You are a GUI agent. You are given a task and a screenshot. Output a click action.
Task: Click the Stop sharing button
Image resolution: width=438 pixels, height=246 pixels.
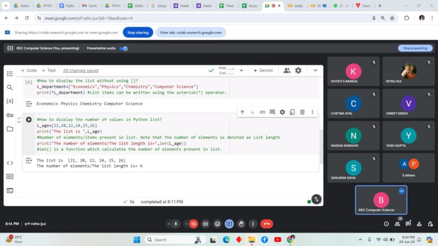137,32
